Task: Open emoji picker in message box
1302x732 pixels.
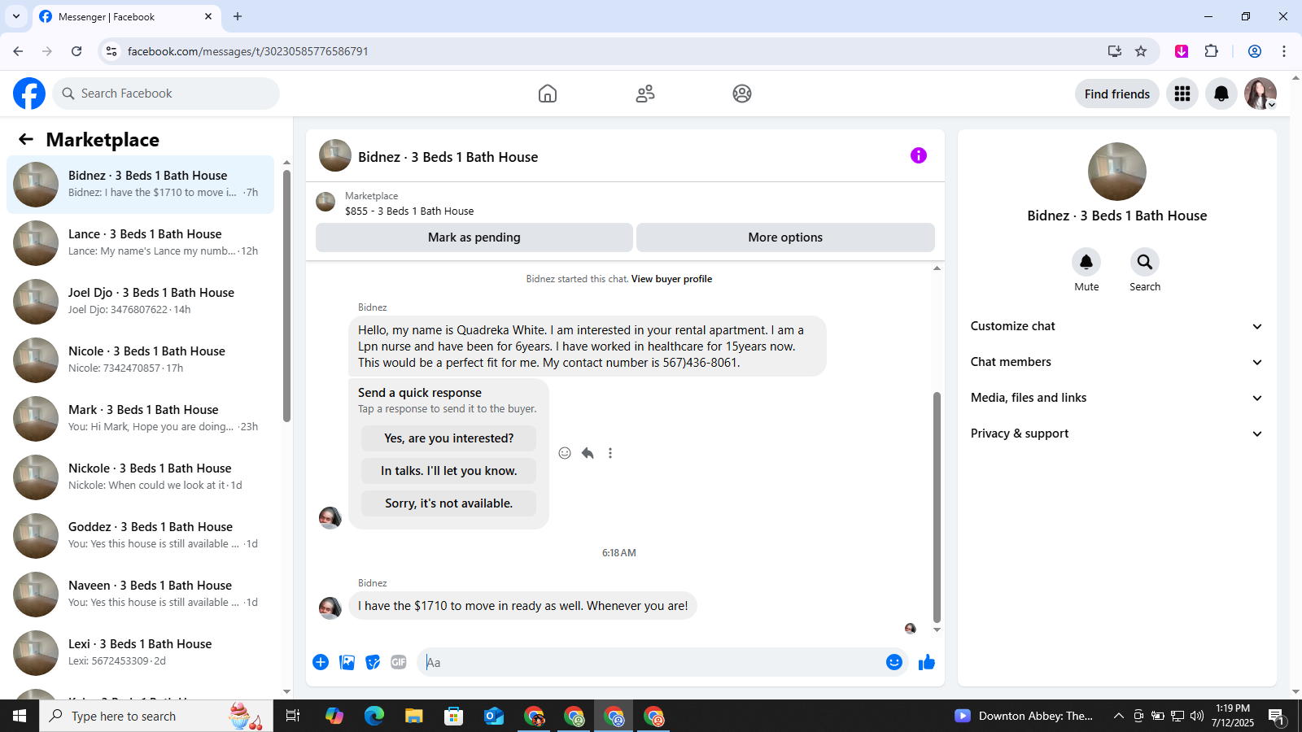Action: (x=894, y=662)
